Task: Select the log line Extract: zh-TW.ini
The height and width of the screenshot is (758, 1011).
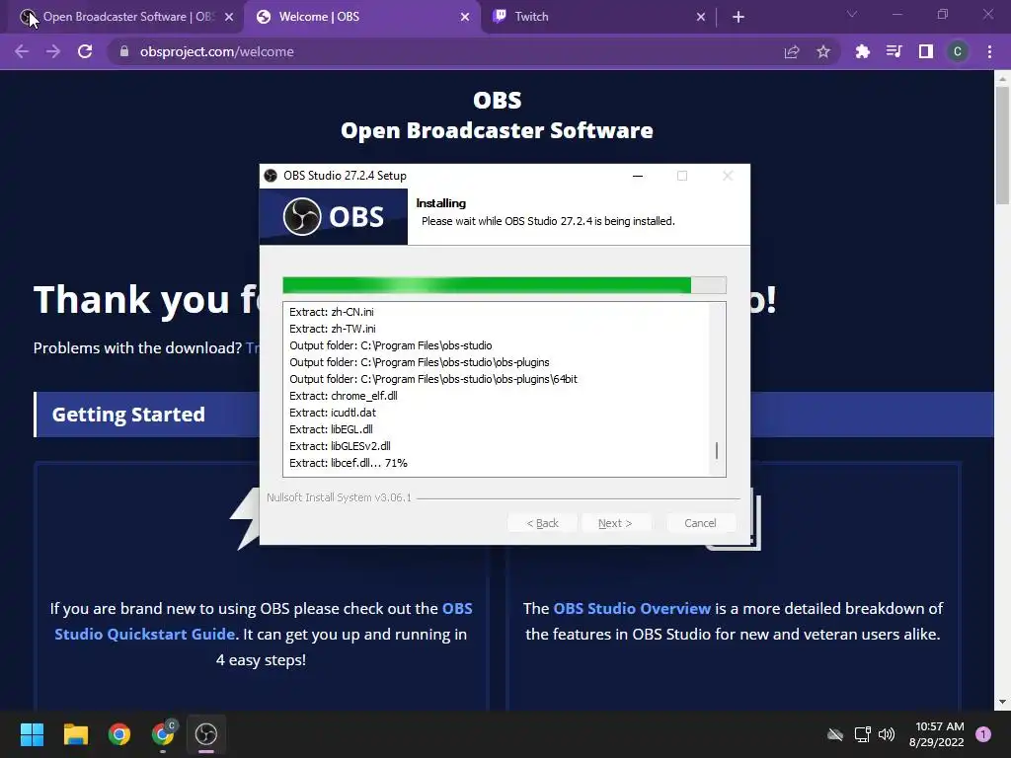Action: click(332, 329)
